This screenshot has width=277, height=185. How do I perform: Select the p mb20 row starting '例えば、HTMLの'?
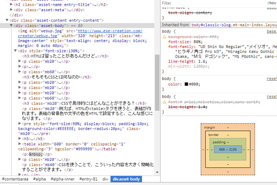point(87,114)
